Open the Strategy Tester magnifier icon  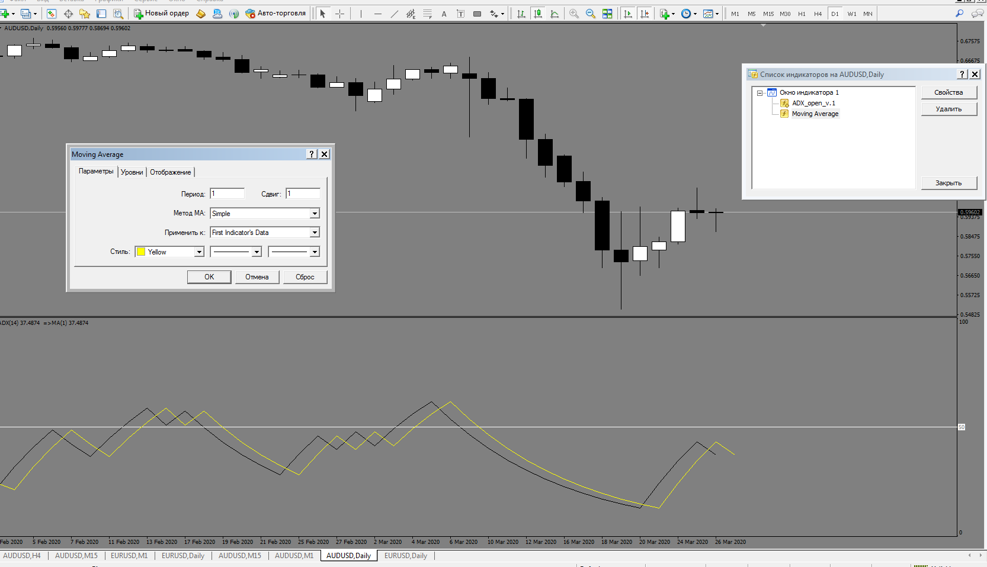[118, 14]
